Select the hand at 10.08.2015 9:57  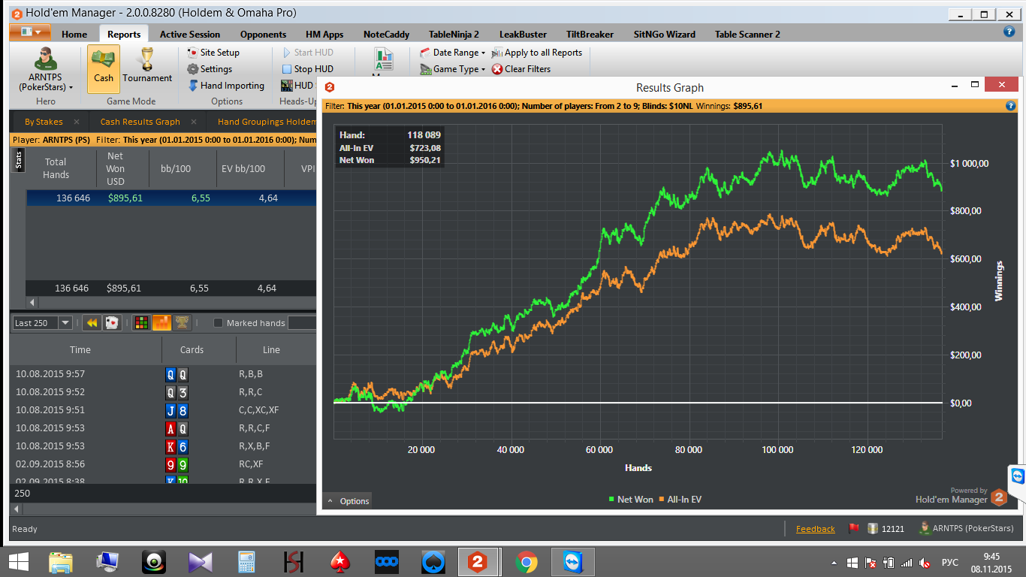pyautogui.click(x=163, y=373)
